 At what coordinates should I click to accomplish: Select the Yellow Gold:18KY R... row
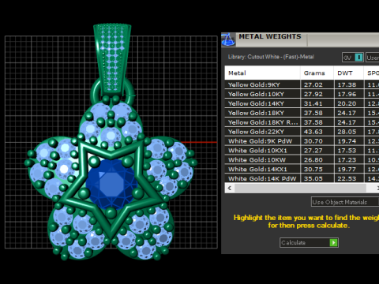tap(302, 122)
